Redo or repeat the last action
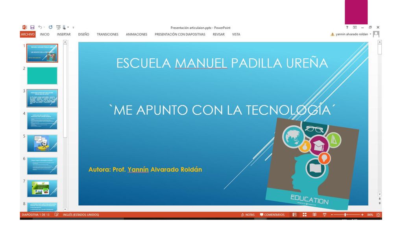This screenshot has height=227, width=403. click(51, 27)
